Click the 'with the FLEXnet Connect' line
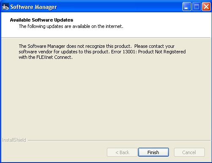 (46, 57)
